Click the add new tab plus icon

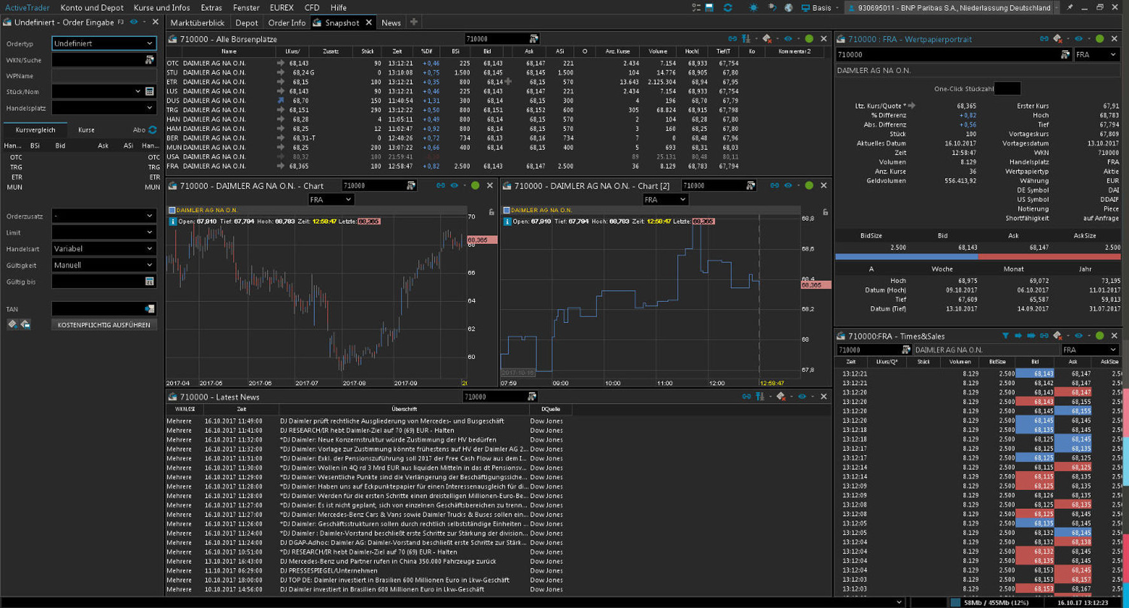click(x=414, y=22)
